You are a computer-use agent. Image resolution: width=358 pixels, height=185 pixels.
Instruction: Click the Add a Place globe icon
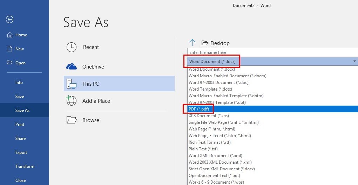pos(71,101)
